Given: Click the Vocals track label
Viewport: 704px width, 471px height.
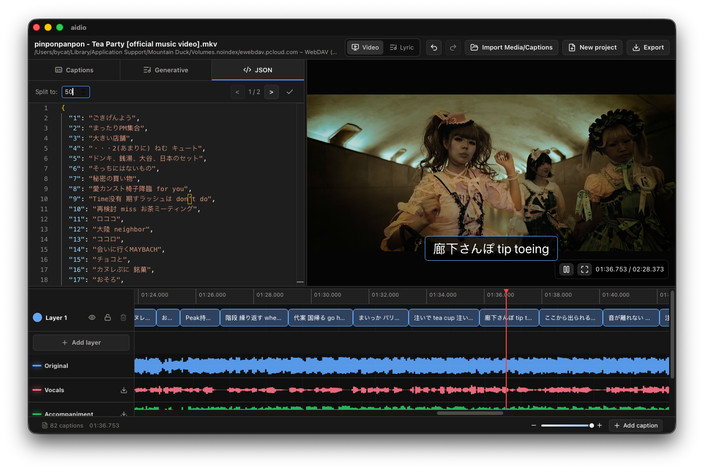Looking at the screenshot, I should pos(54,390).
